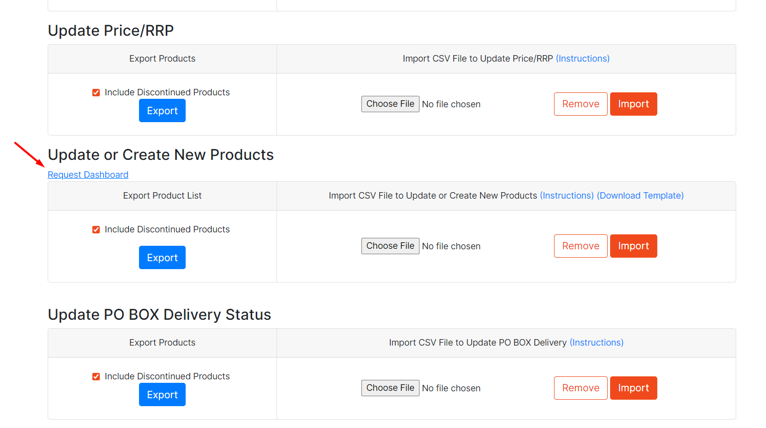Viewport: 766px width, 428px height.
Task: Uncheck Include Discontinued Products under Update Price/RRP
Action: tap(96, 93)
